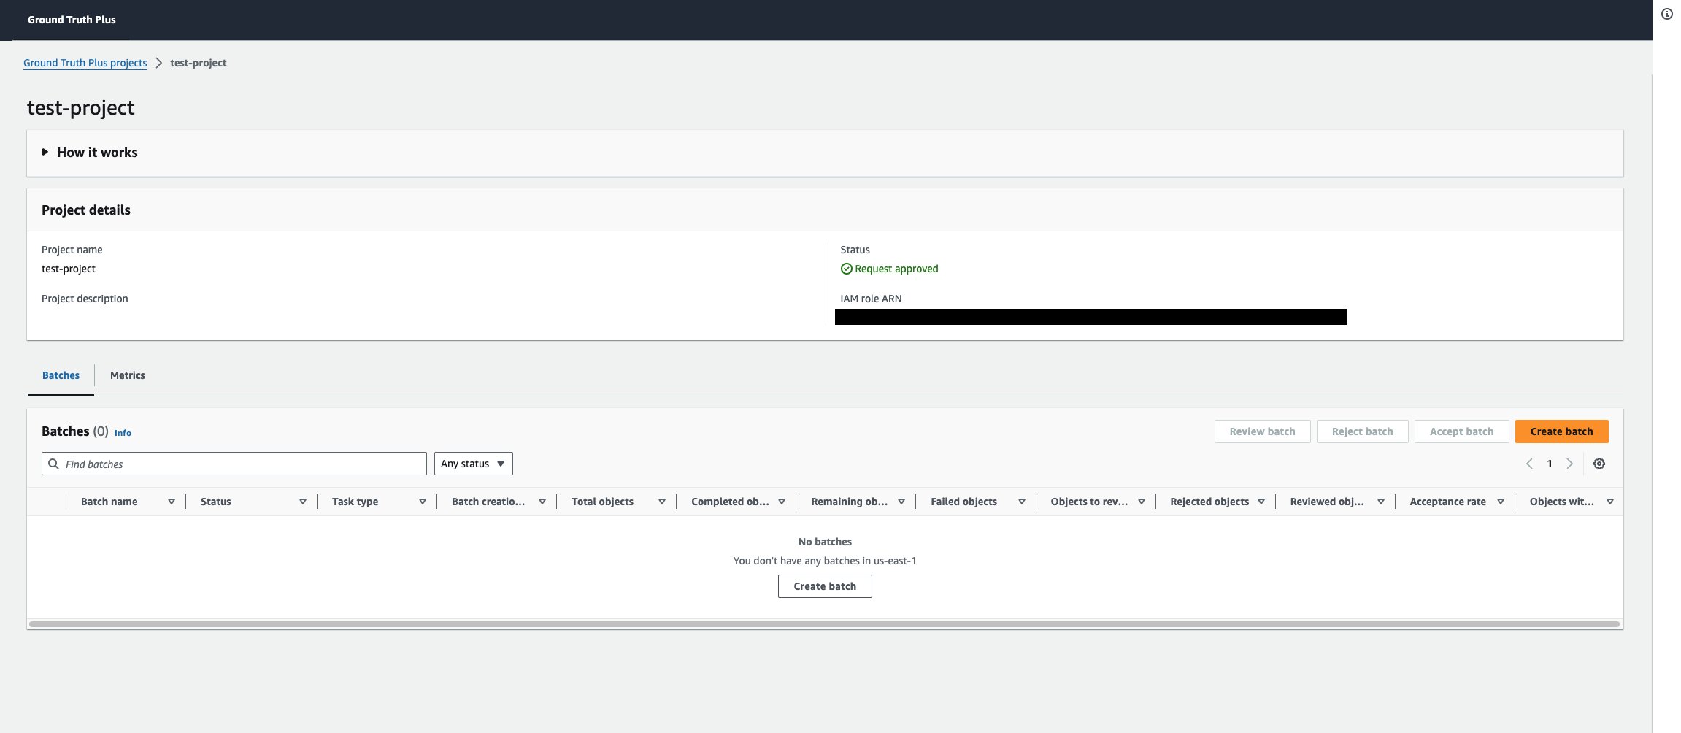Sort by Failed objects column arrow
The width and height of the screenshot is (1681, 733).
click(x=1022, y=502)
